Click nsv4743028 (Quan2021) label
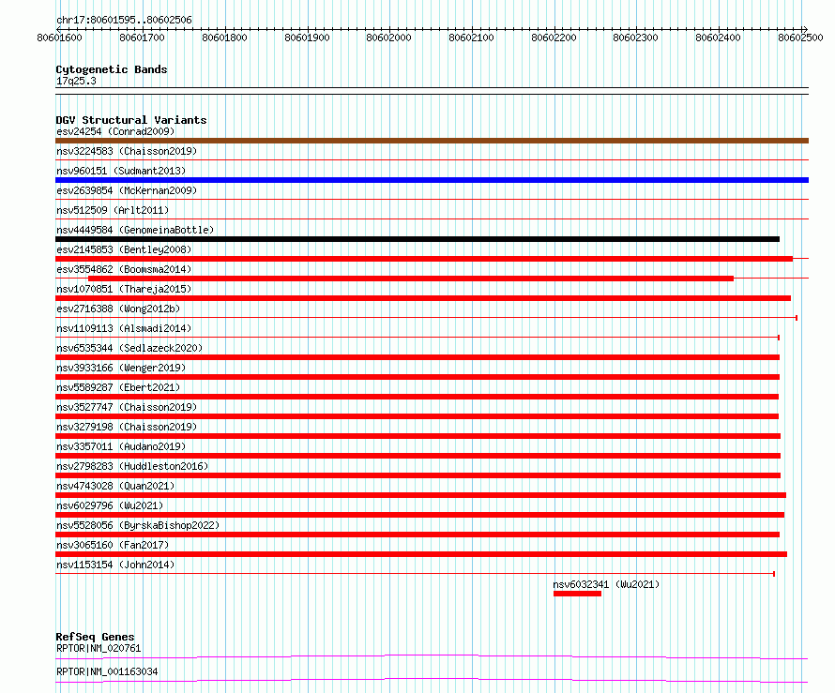The height and width of the screenshot is (693, 835). tap(115, 486)
